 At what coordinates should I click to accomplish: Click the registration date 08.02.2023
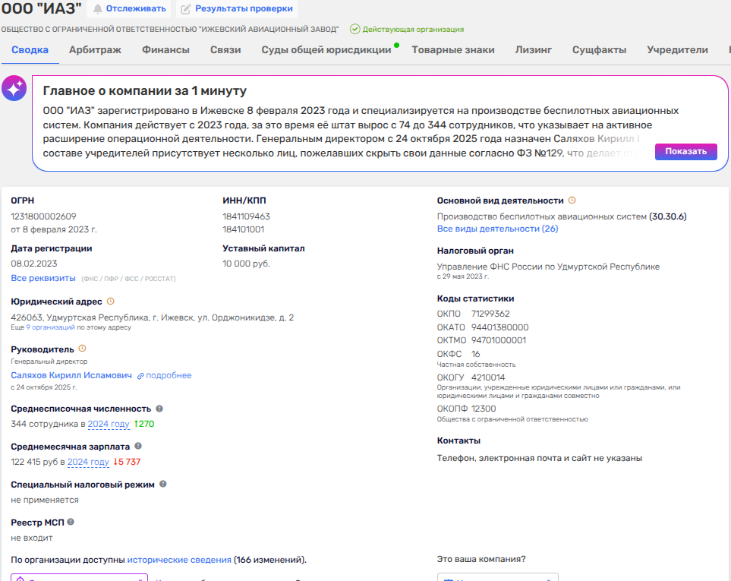tap(34, 264)
